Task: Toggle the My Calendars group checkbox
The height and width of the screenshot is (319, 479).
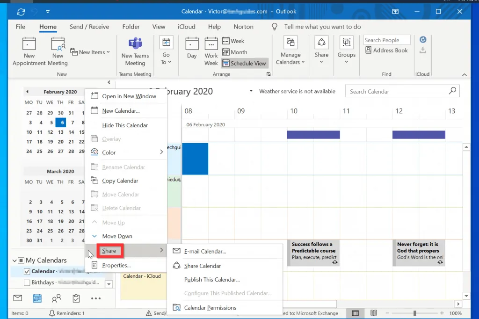Action: point(21,261)
